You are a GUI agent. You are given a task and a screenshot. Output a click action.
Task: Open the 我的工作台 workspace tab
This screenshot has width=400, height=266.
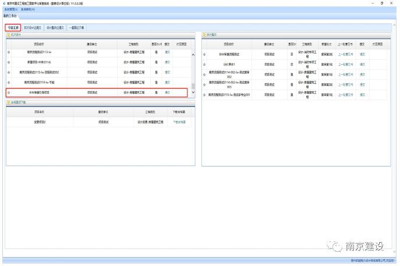[x=10, y=16]
